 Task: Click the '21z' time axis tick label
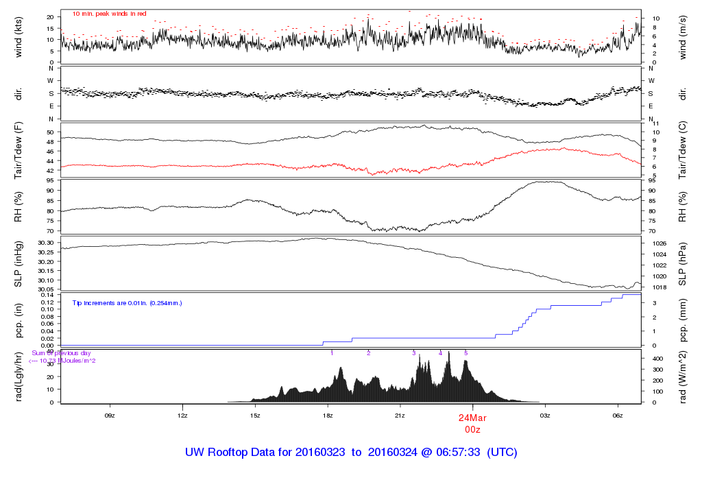tap(400, 416)
